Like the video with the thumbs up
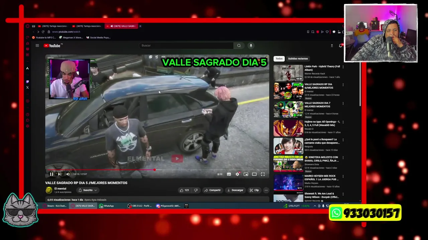 (x=184, y=190)
